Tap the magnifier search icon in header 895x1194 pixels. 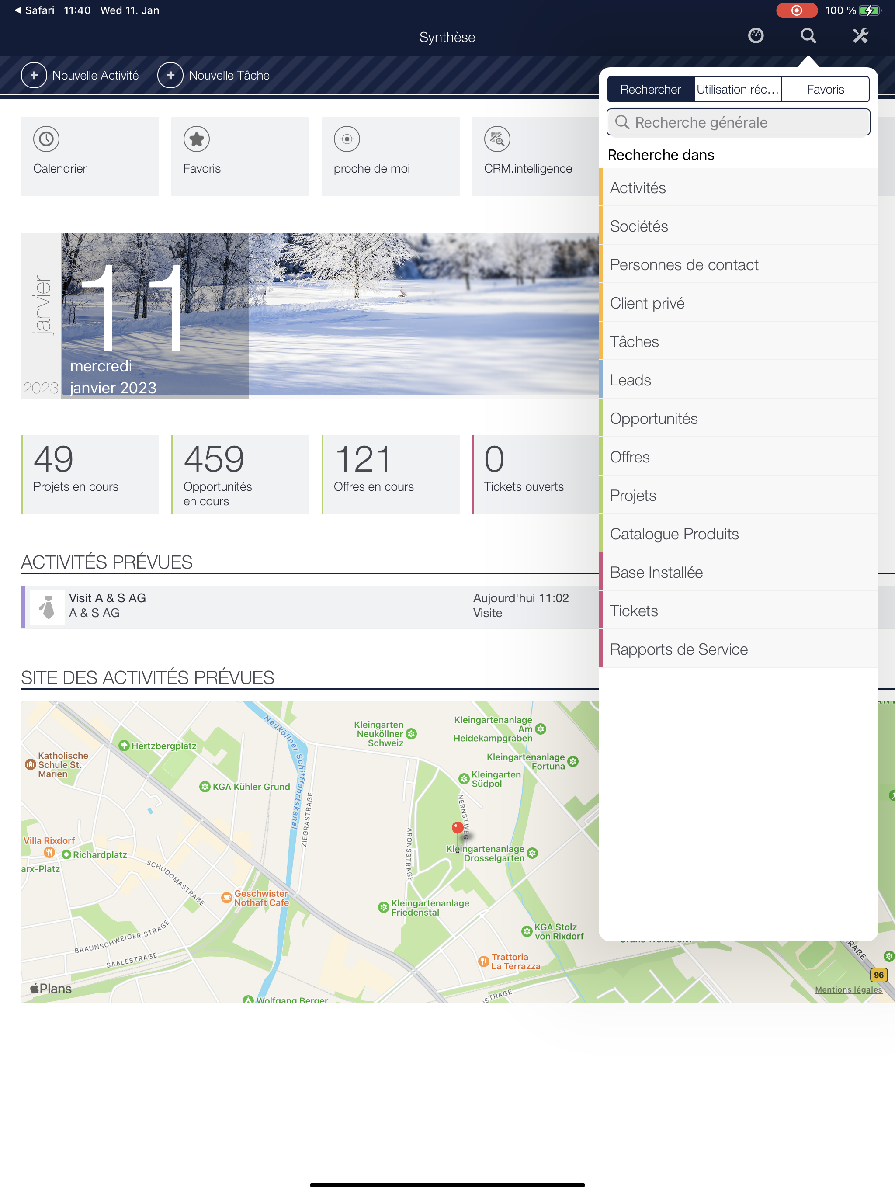pyautogui.click(x=808, y=36)
